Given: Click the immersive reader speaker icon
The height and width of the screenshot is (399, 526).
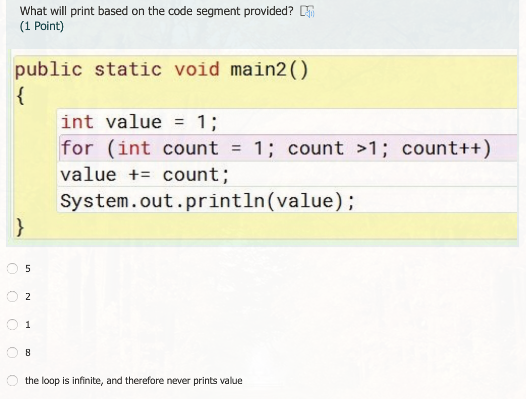Looking at the screenshot, I should 307,12.
